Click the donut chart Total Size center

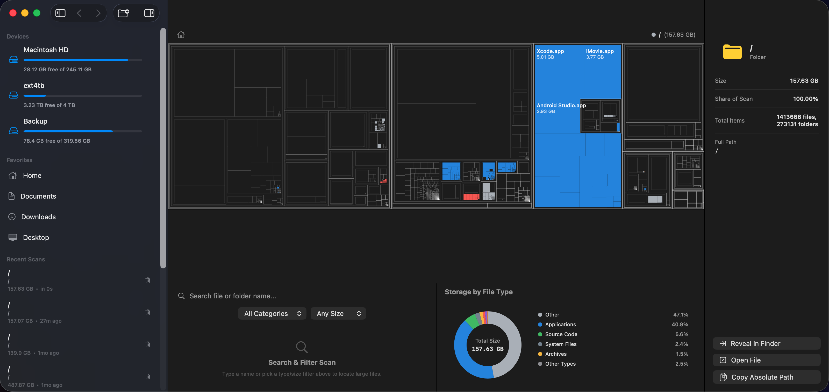coord(488,345)
